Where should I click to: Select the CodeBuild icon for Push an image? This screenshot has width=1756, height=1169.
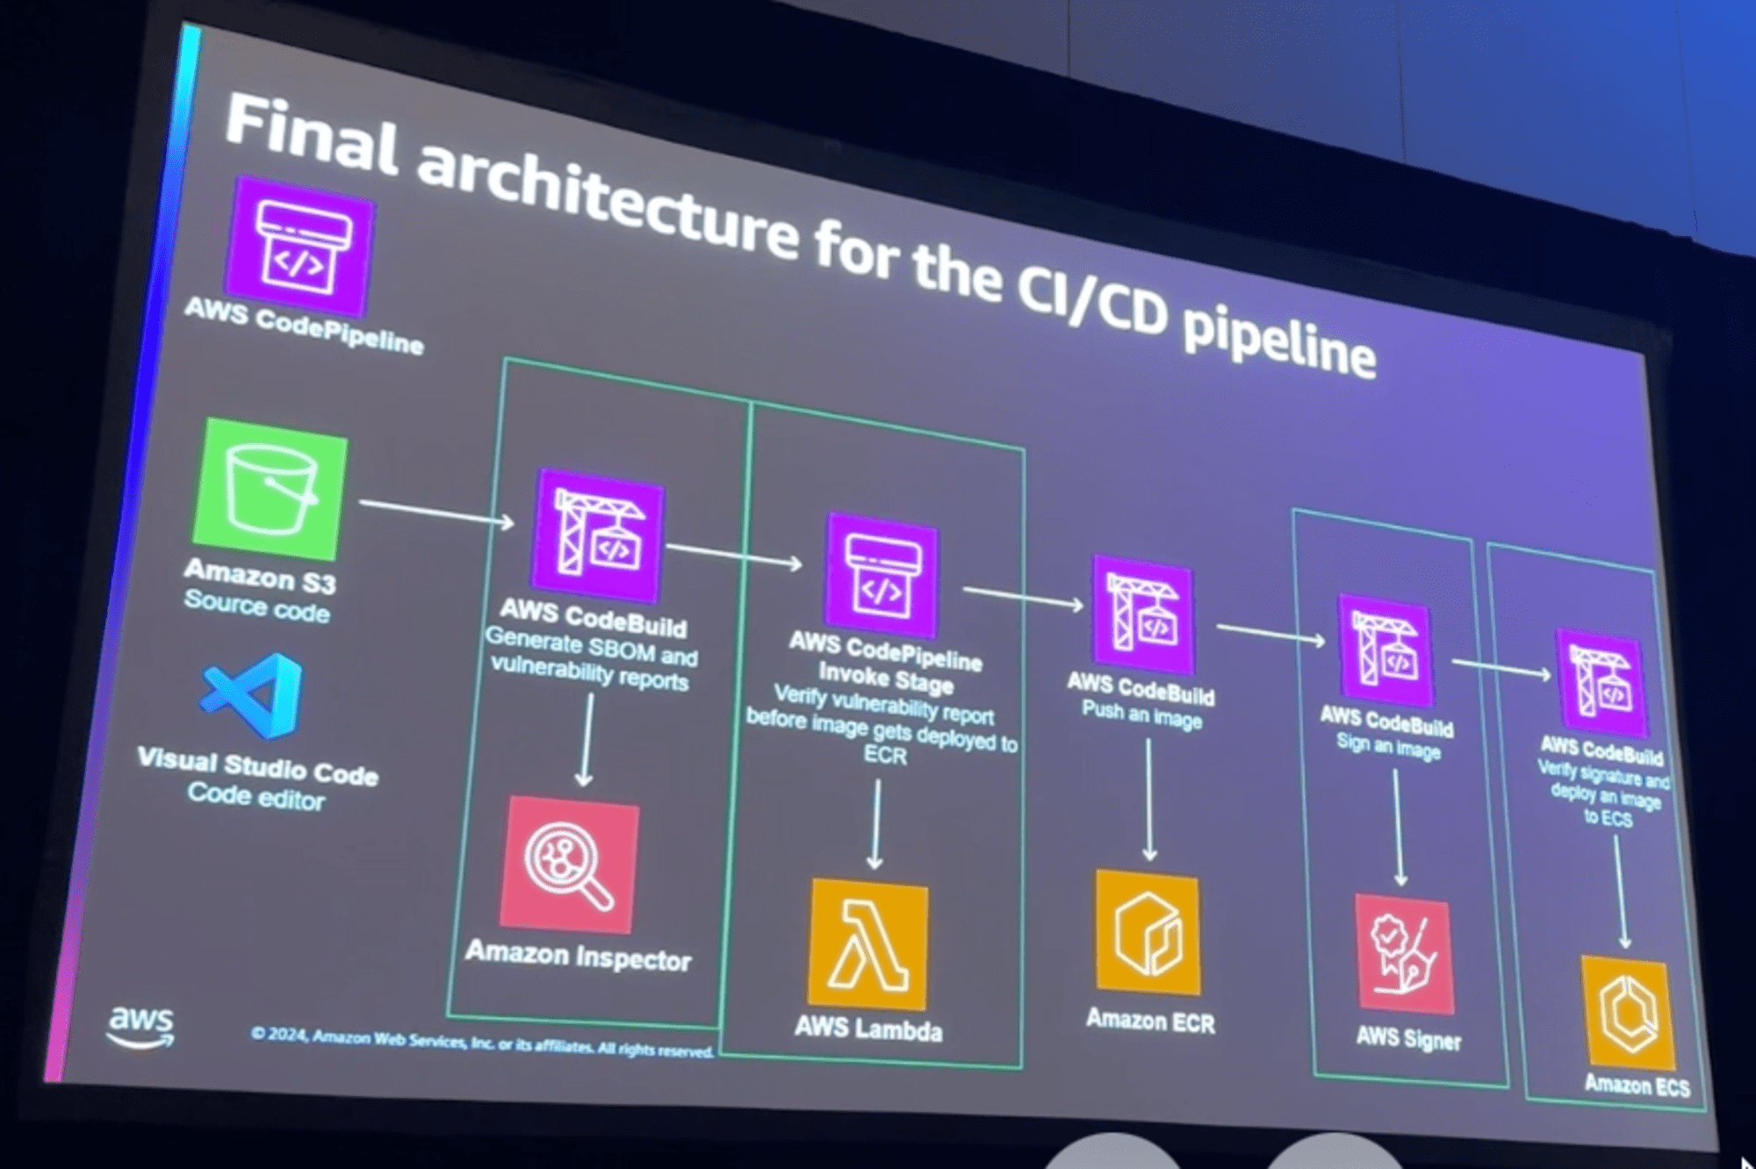click(1143, 615)
